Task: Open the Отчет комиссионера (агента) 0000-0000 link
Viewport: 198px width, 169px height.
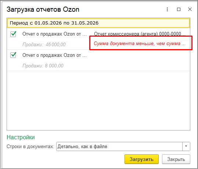Action: coord(140,34)
